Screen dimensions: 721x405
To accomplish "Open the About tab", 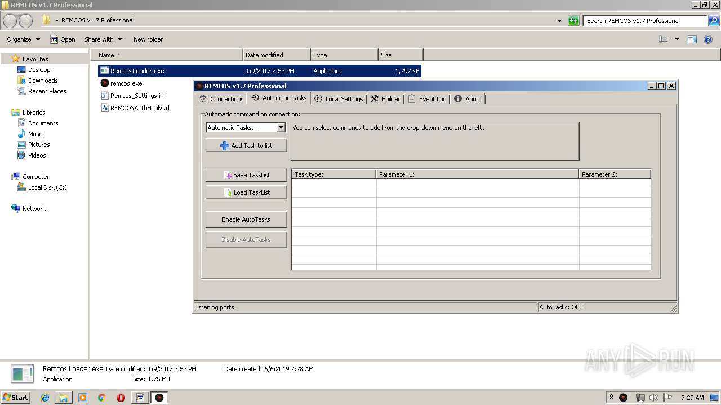I will pos(468,98).
